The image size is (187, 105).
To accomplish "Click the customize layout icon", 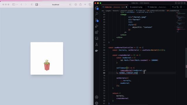I will tap(184, 3).
